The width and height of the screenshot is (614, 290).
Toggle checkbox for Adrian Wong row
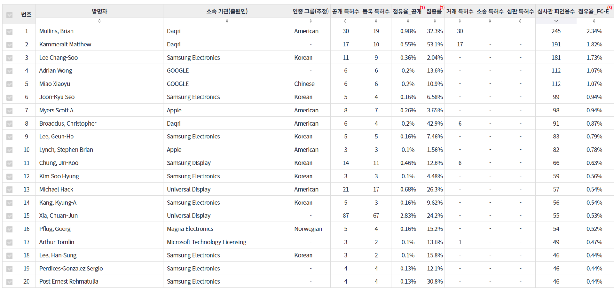[x=10, y=71]
